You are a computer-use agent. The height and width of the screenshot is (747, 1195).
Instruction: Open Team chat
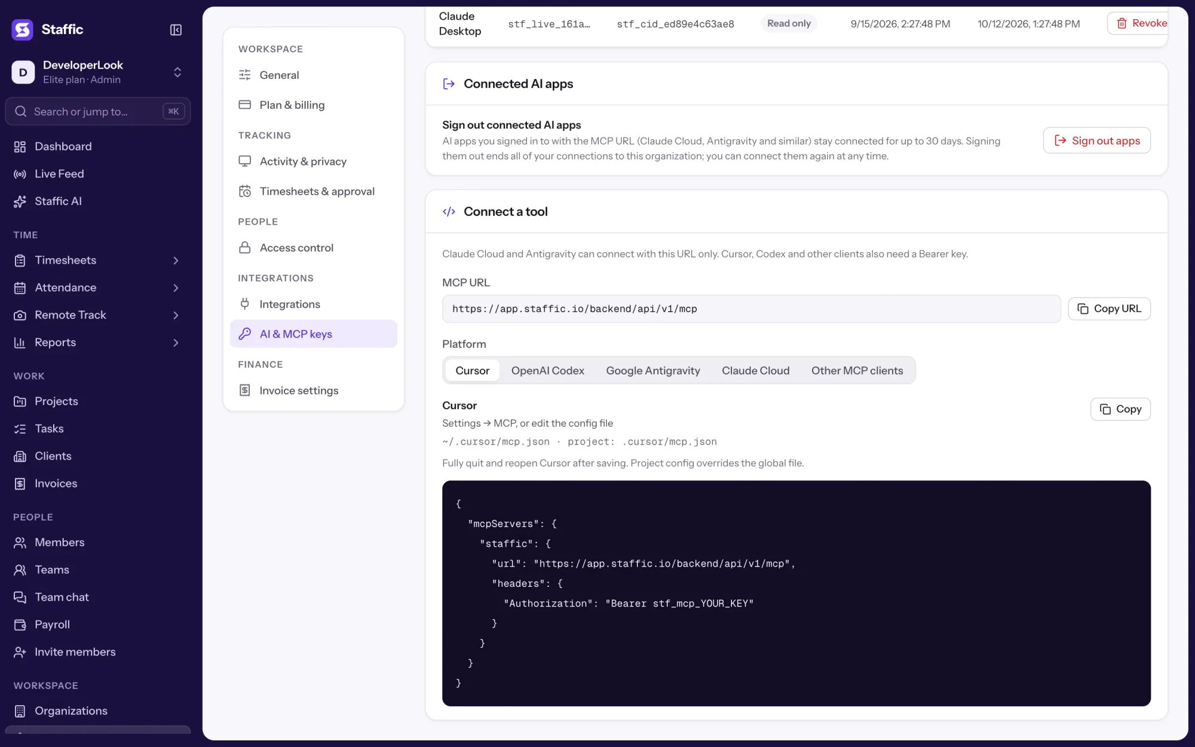97,597
